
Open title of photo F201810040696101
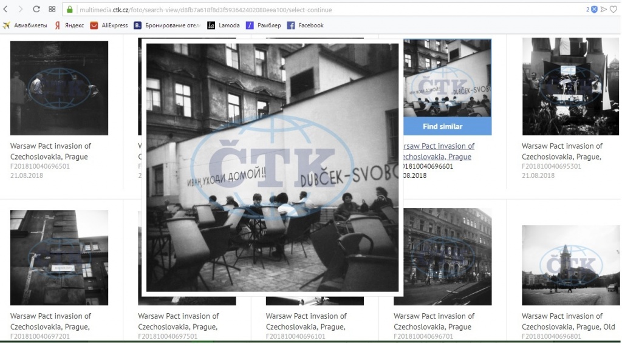click(306, 322)
